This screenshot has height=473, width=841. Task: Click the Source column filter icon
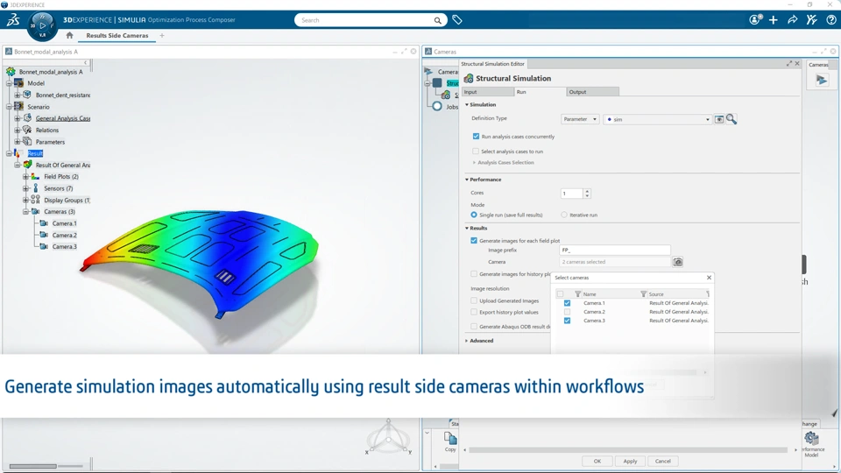(643, 294)
